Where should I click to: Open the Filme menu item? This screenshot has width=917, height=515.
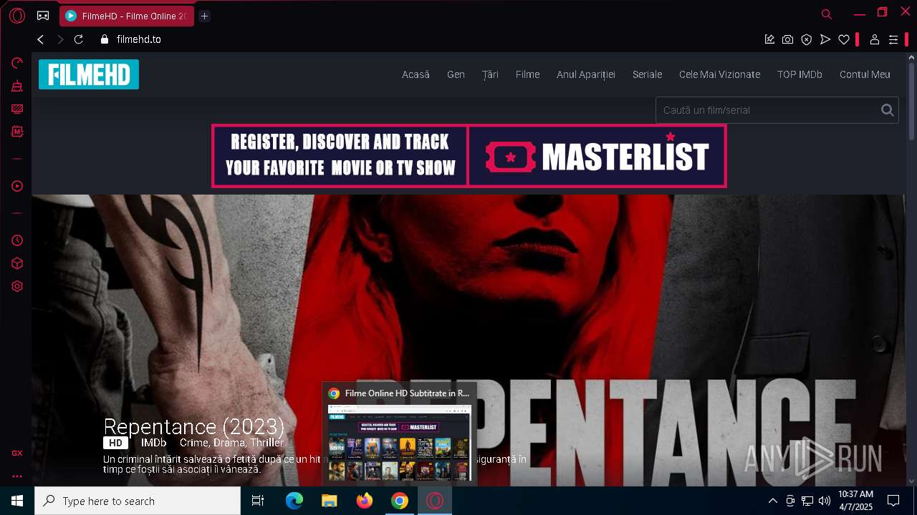click(x=527, y=74)
